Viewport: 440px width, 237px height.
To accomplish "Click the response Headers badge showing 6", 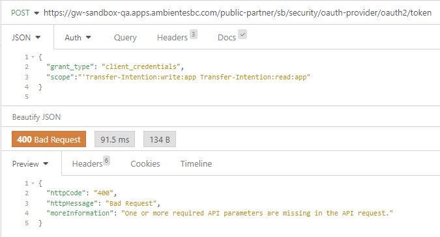I will [106, 161].
